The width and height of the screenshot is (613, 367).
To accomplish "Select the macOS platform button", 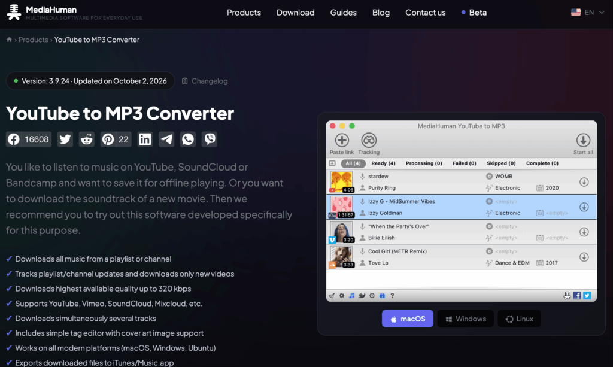I will (407, 319).
